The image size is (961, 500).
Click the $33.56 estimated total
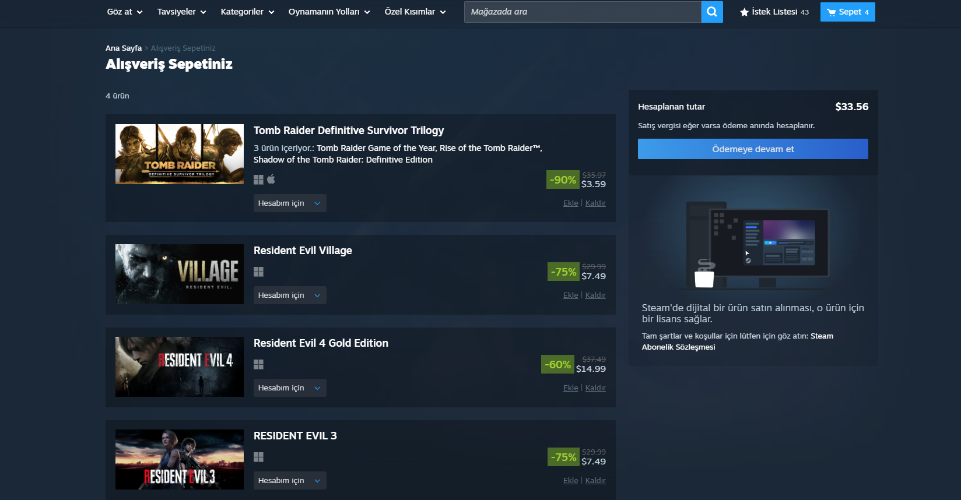tap(851, 107)
